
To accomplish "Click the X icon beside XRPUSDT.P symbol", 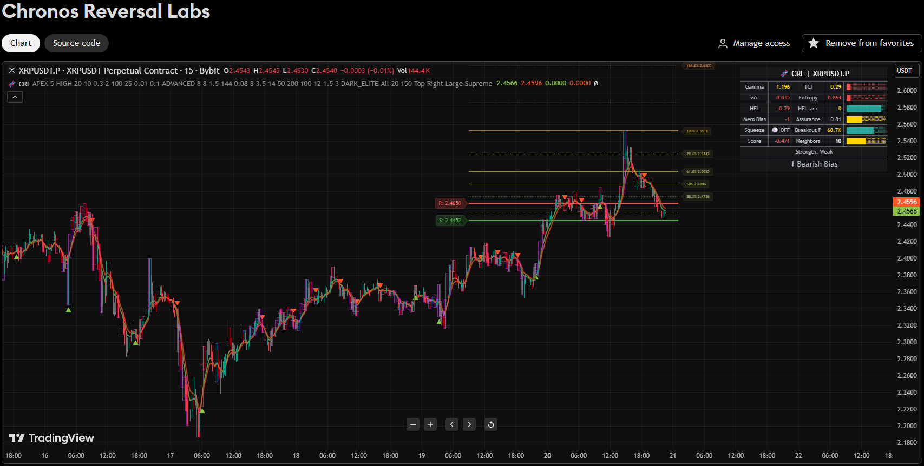I will coord(12,70).
